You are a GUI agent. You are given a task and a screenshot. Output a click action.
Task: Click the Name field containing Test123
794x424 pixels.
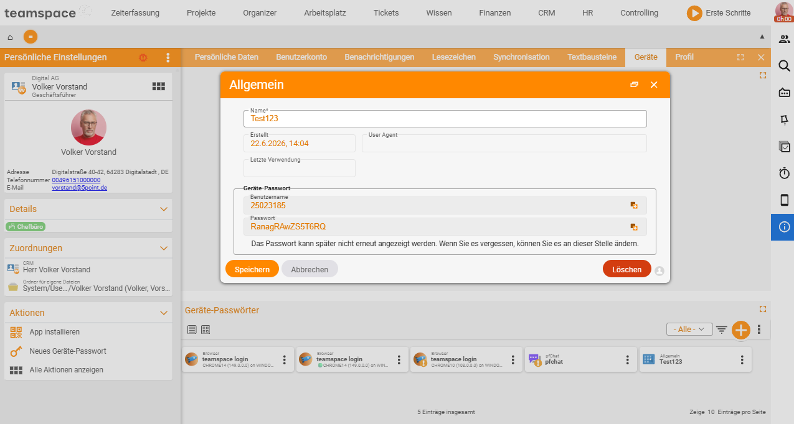point(445,118)
